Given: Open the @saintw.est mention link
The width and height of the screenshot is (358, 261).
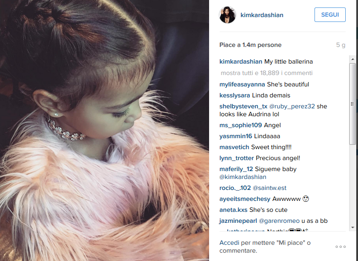Looking at the screenshot, I should pos(269,188).
